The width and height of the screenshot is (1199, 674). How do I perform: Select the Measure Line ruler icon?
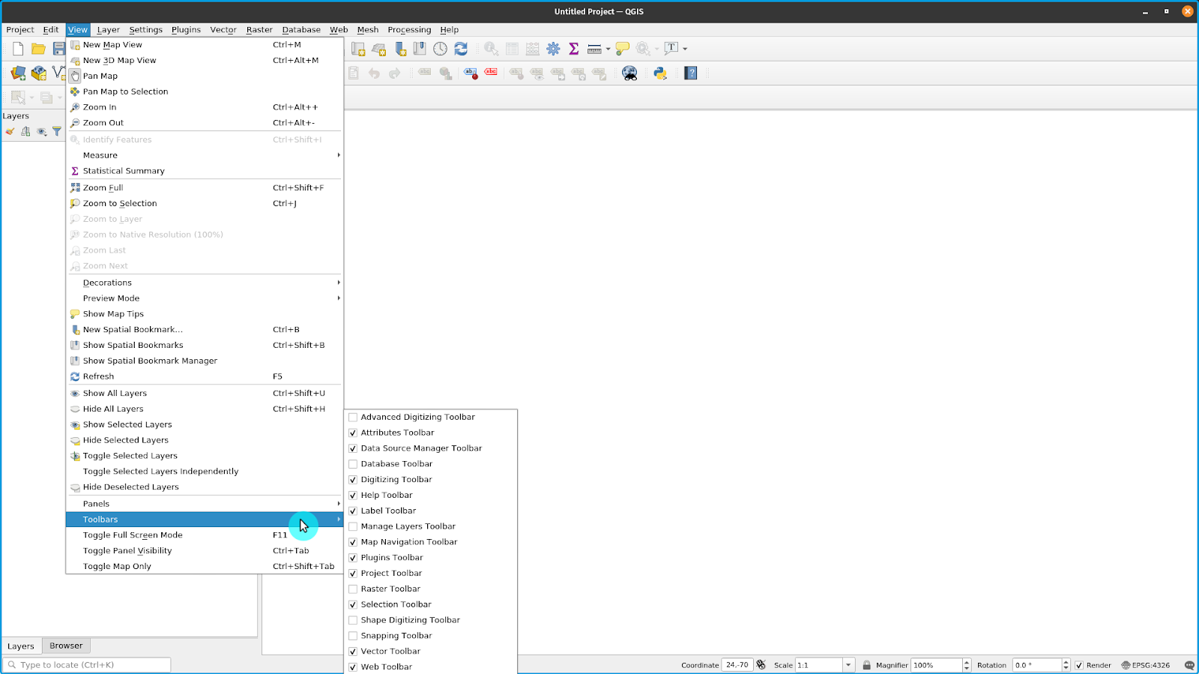[x=594, y=49]
